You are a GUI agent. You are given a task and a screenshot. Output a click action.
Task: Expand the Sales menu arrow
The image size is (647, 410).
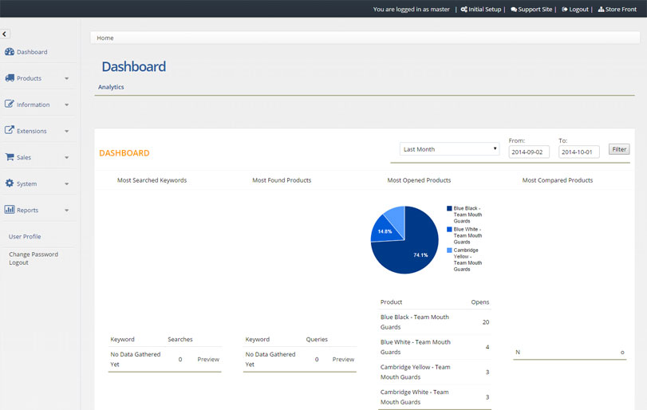tap(66, 158)
